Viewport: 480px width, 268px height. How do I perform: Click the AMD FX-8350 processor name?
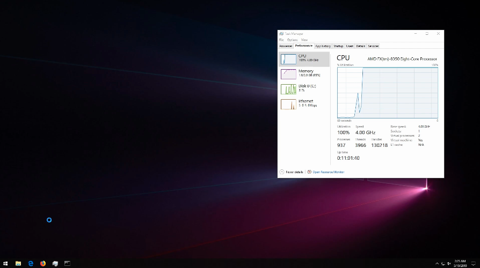coord(402,59)
